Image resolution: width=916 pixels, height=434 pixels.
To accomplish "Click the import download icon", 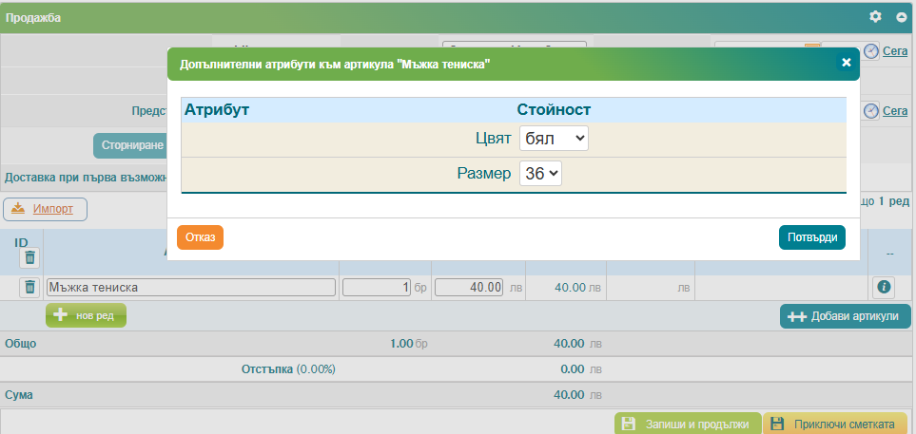I will 17,208.
